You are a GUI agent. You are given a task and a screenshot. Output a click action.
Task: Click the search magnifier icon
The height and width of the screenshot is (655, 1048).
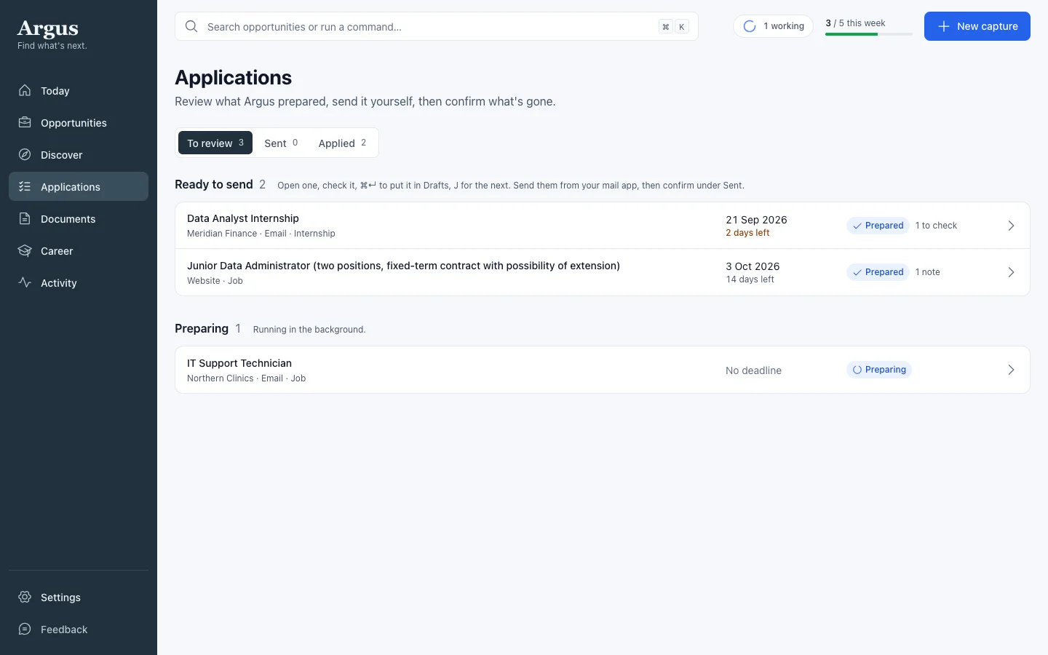click(x=191, y=26)
